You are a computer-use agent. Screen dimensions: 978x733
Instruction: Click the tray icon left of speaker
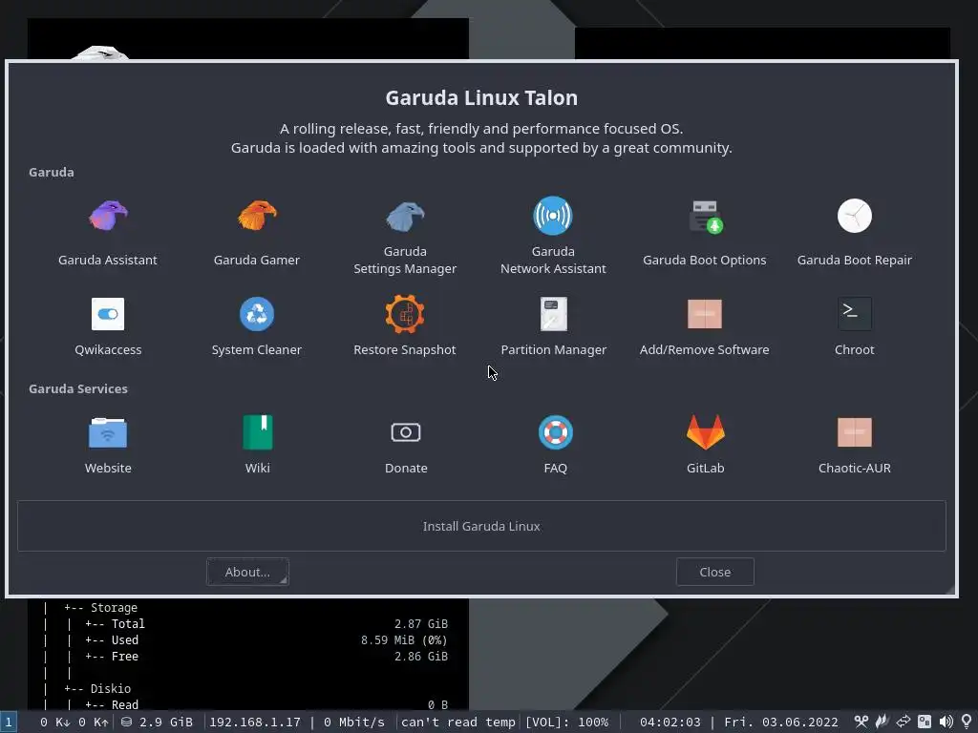pyautogui.click(x=925, y=722)
